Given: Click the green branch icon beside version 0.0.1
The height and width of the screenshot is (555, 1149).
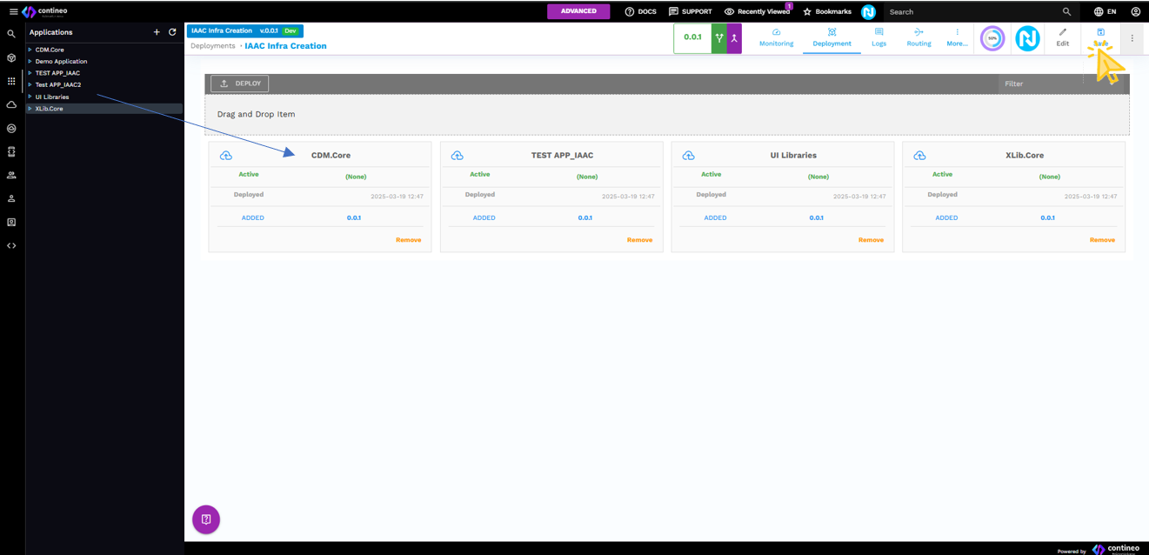Looking at the screenshot, I should (719, 38).
